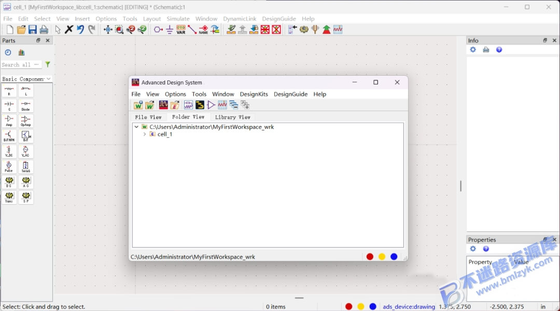Click the print icon in schematic toolbar

(x=44, y=30)
